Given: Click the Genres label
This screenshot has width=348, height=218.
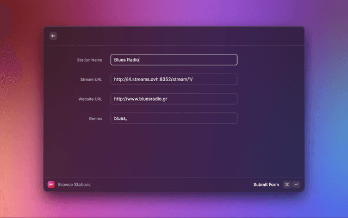Looking at the screenshot, I should (95, 118).
